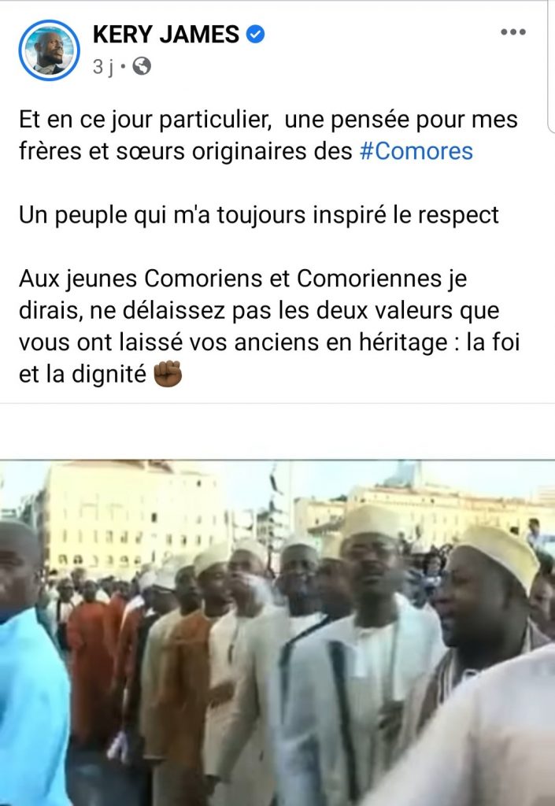
Task: Click the globe public audience icon
Action: coord(142,66)
